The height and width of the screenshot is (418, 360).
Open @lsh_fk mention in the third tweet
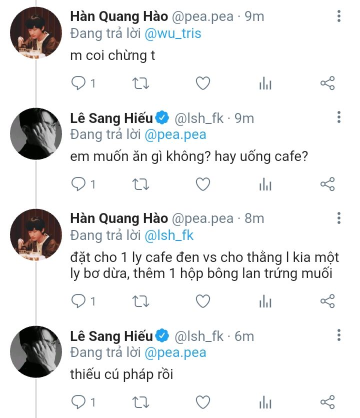point(169,235)
